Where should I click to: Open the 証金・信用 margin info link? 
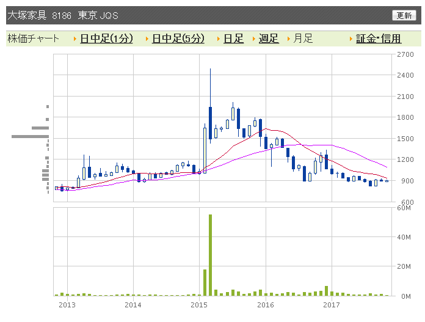click(379, 38)
